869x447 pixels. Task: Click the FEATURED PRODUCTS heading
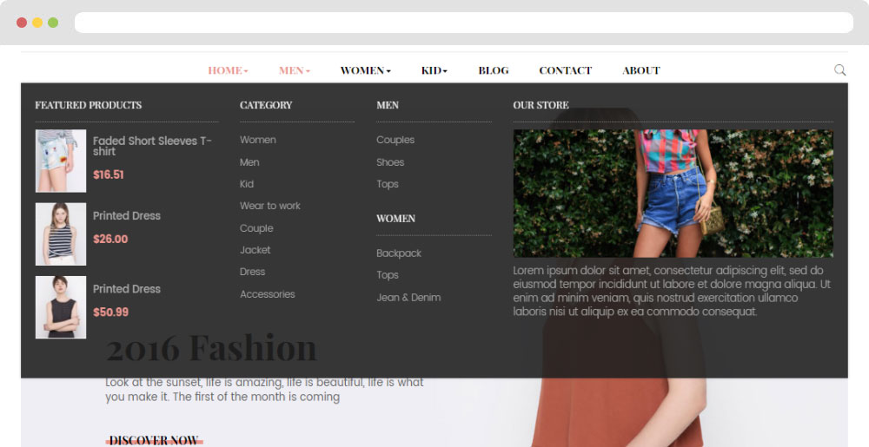tap(88, 105)
